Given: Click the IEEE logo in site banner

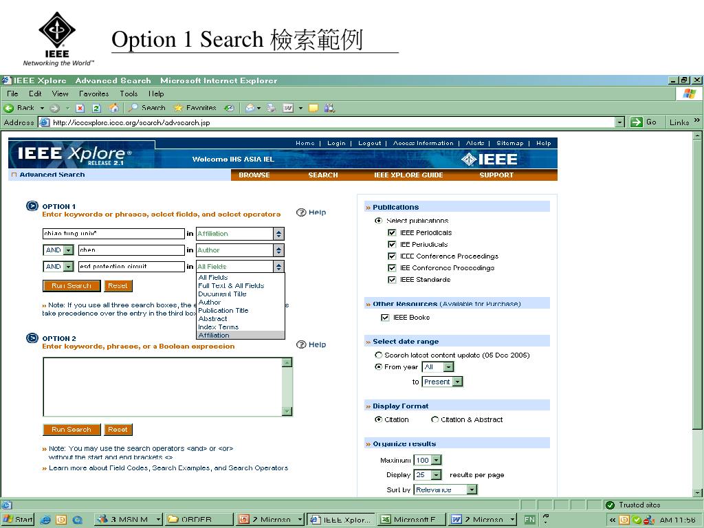Looking at the screenshot, I should 489,159.
